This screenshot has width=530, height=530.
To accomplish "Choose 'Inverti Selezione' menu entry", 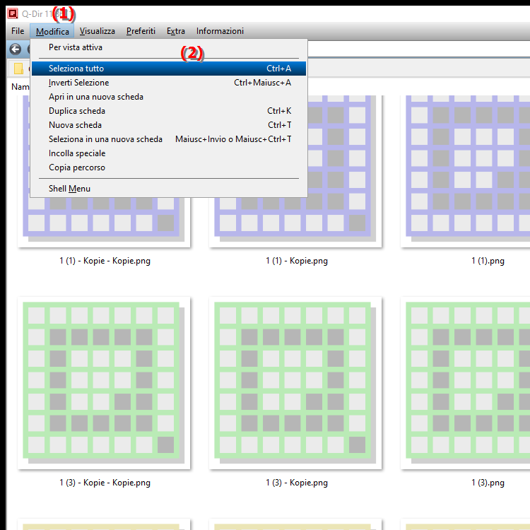I will click(169, 83).
